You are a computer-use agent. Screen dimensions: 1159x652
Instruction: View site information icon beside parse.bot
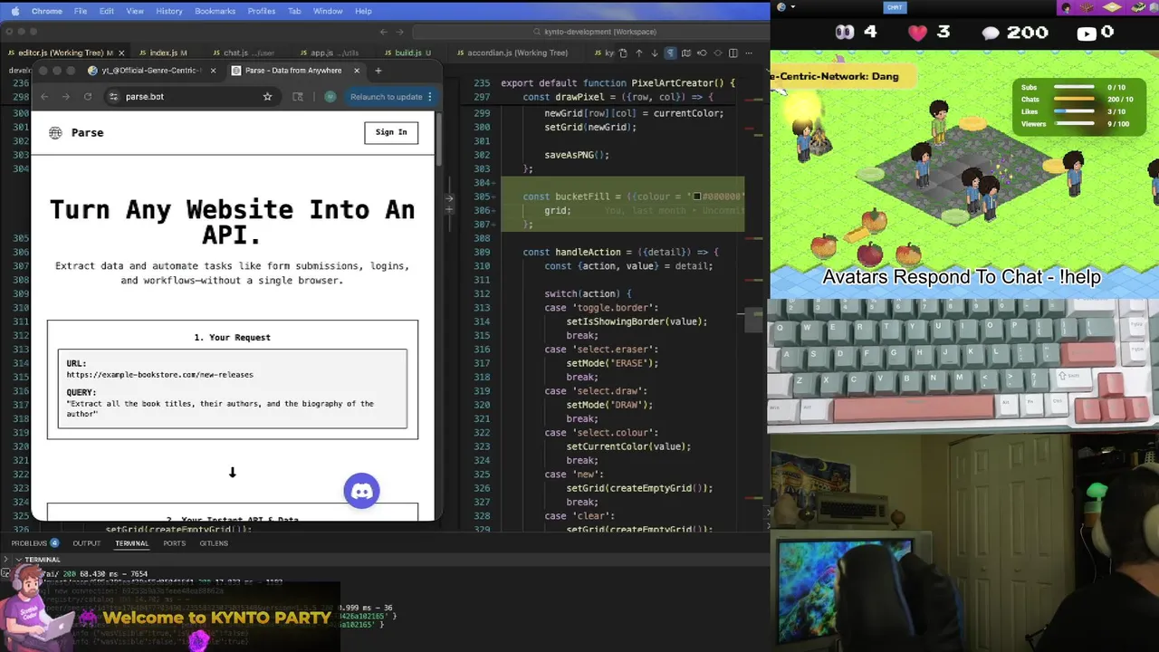tap(113, 97)
